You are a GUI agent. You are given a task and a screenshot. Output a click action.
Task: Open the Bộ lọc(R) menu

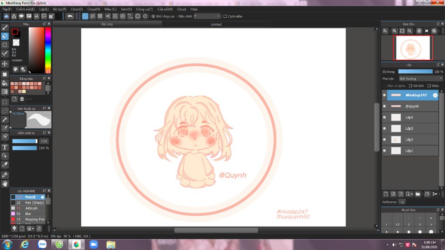tap(60, 9)
